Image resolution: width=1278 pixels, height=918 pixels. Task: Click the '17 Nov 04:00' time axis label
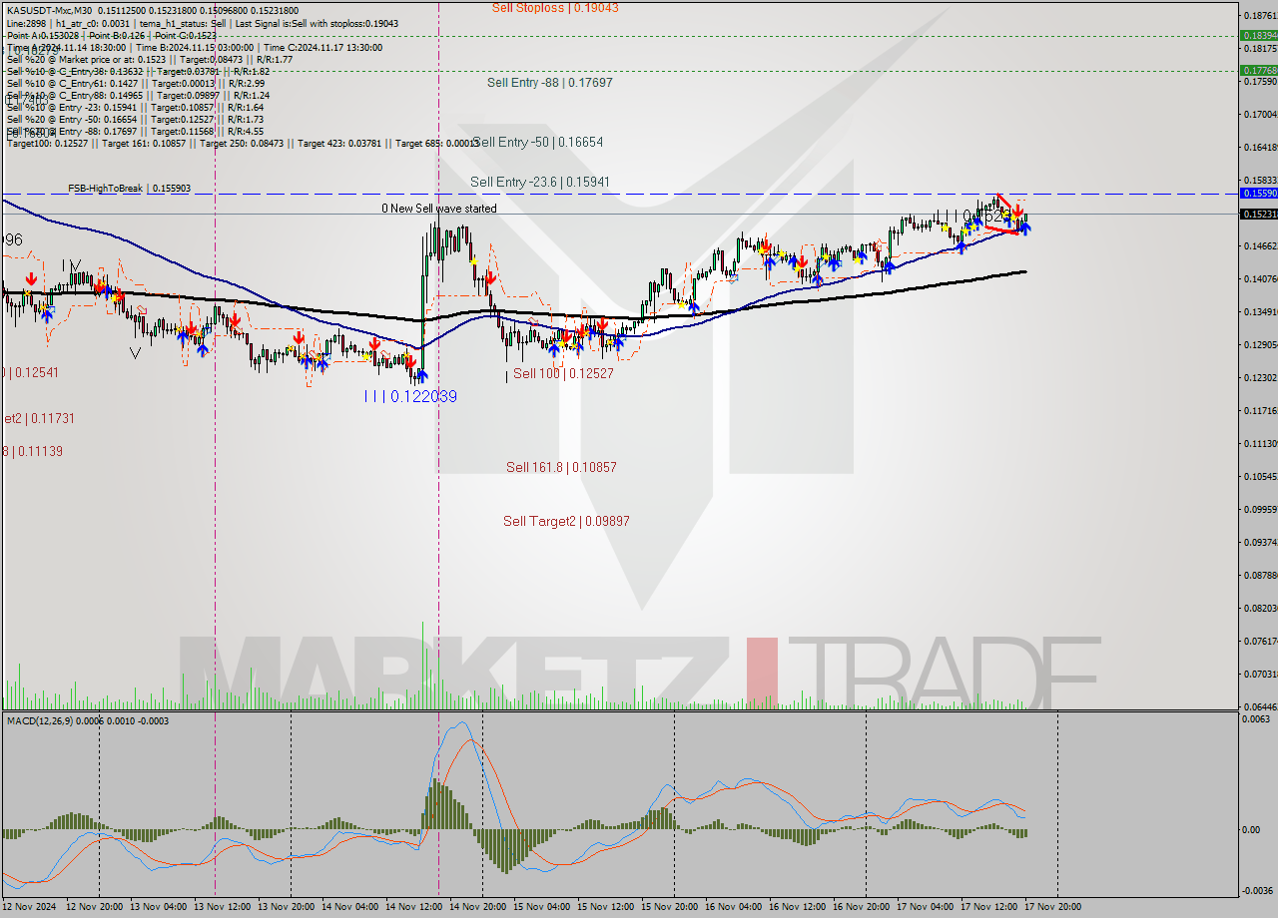click(x=928, y=907)
